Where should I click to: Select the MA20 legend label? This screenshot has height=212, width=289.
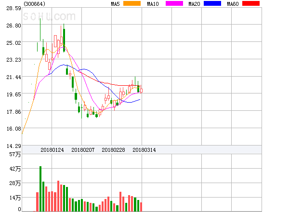point(194,4)
